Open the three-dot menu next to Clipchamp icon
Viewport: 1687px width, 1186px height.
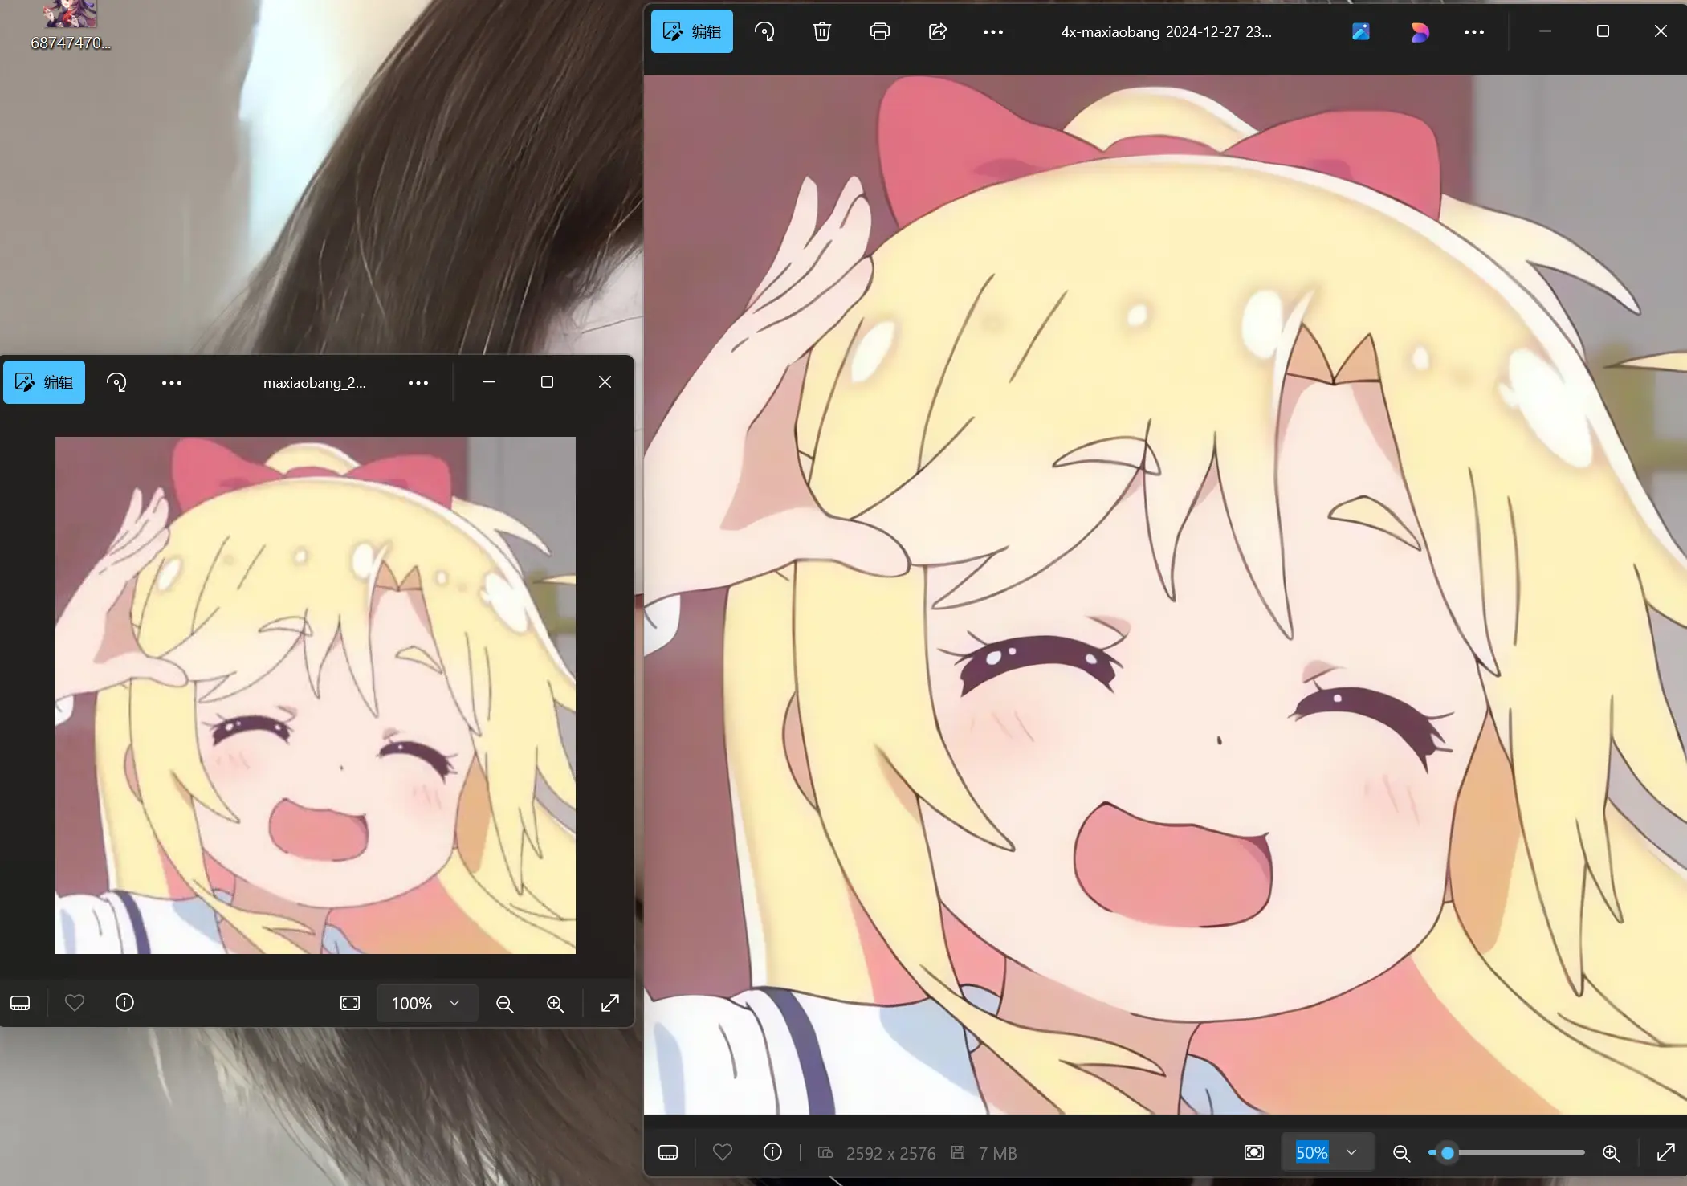1473,31
